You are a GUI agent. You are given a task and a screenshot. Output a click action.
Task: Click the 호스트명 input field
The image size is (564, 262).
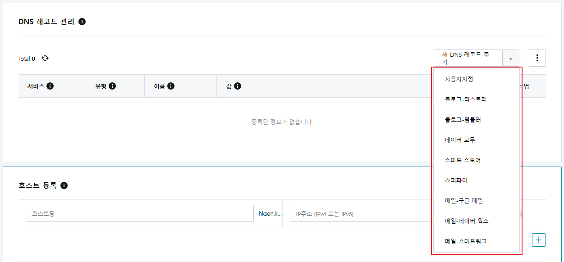(x=140, y=214)
